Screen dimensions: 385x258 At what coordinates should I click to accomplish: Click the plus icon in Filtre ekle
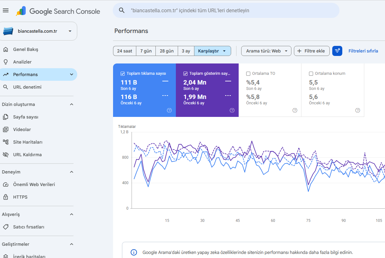pos(299,51)
